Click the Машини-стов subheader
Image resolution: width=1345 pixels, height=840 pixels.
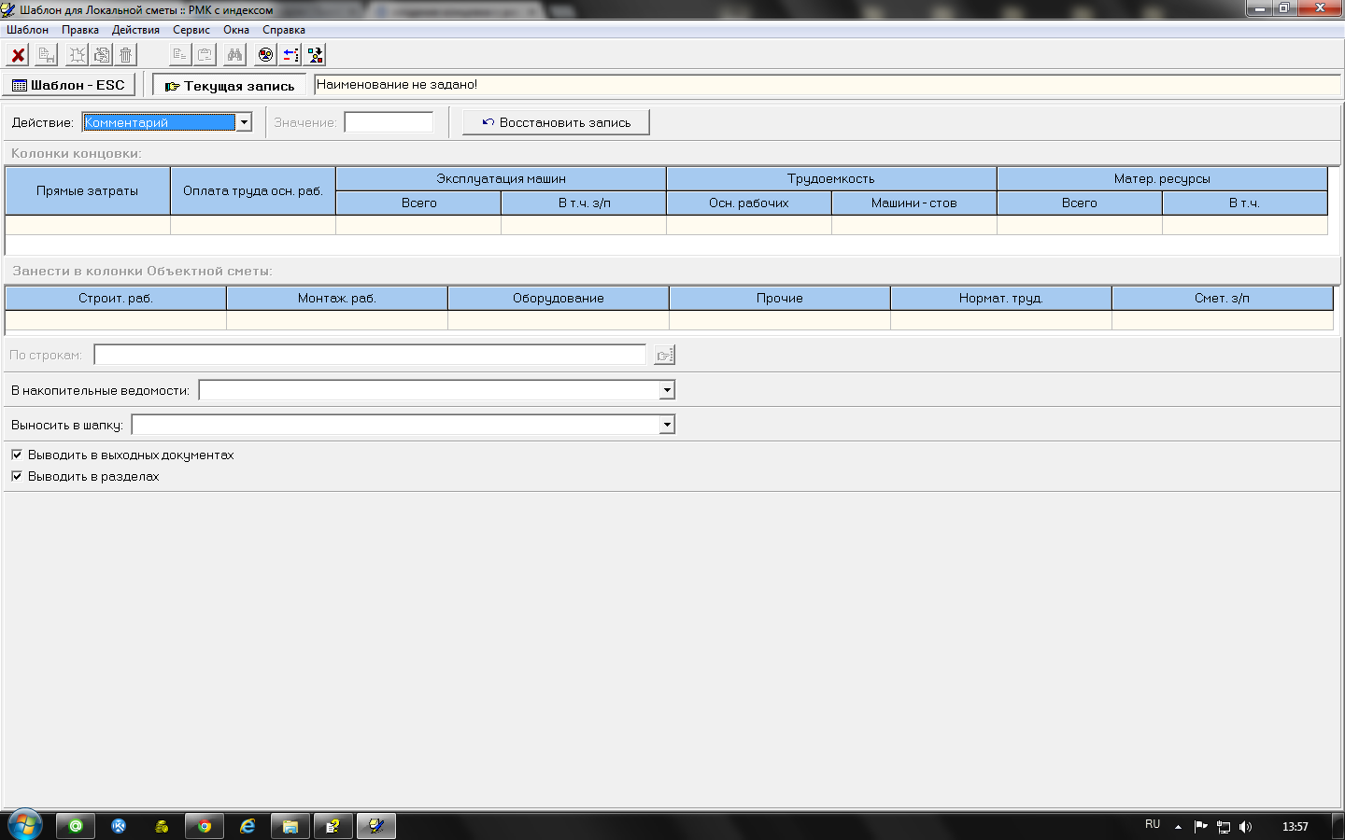(x=914, y=203)
